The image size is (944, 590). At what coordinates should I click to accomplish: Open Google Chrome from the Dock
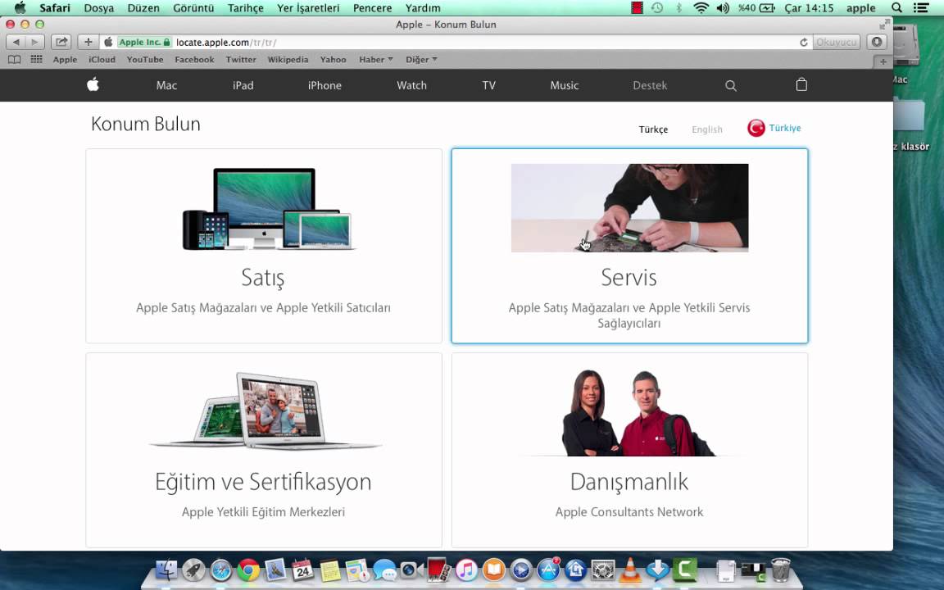tap(248, 570)
